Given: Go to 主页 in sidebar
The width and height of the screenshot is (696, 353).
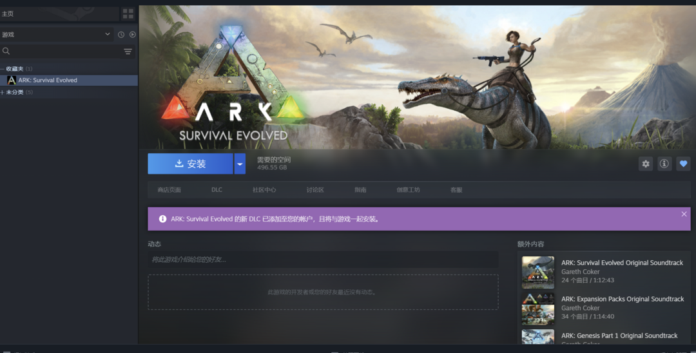Looking at the screenshot, I should (x=60, y=14).
